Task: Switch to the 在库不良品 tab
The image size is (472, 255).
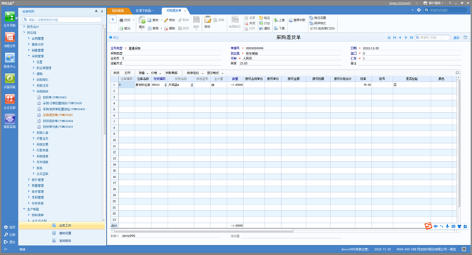Action: [144, 11]
